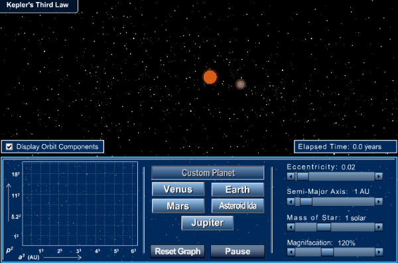Select the Venus preset button
The width and height of the screenshot is (398, 263).
pyautogui.click(x=178, y=189)
